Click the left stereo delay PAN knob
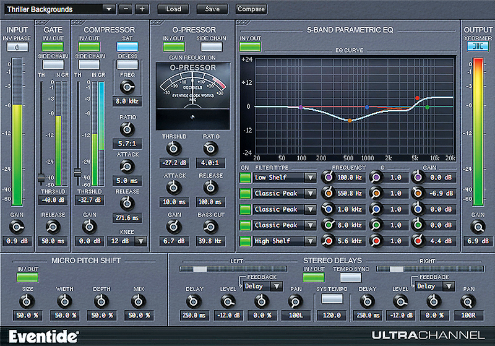This screenshot has height=346, width=495. tap(296, 302)
